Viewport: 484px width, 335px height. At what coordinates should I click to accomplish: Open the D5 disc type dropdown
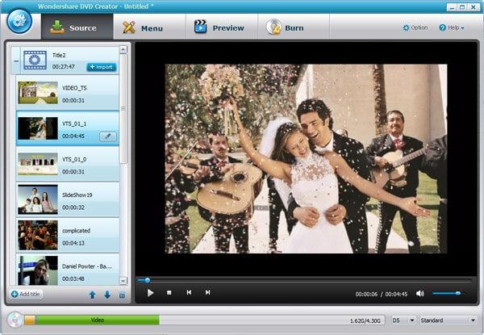point(403,320)
